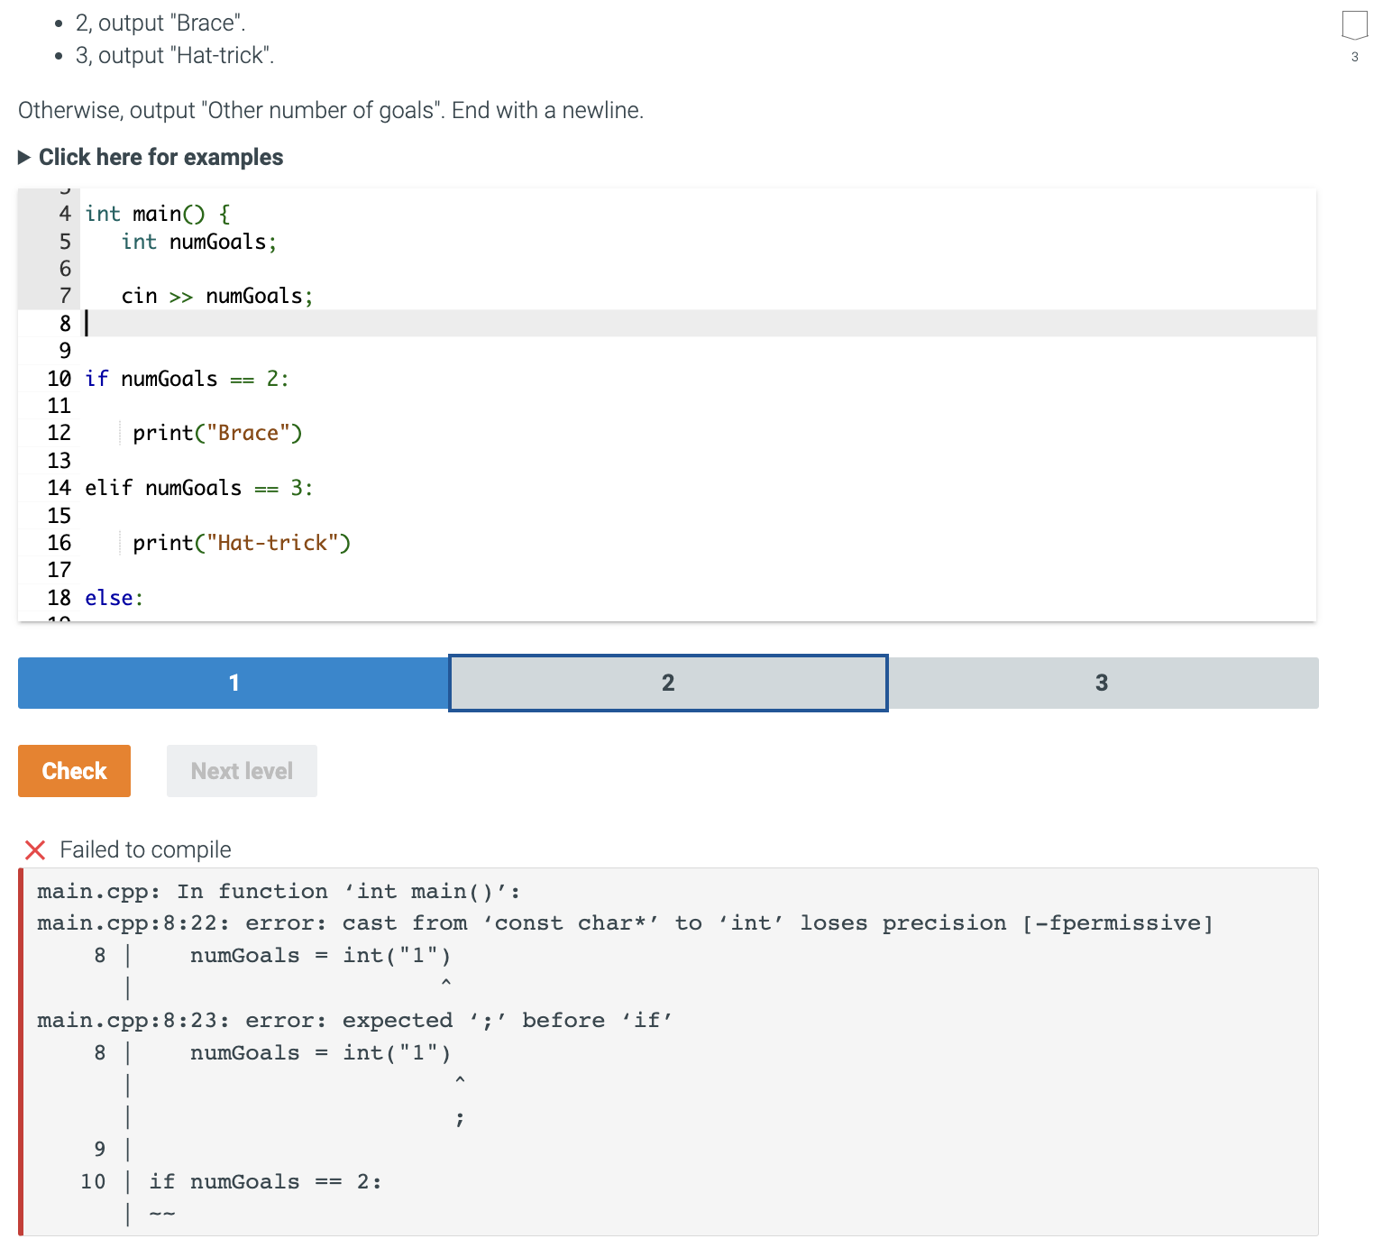The width and height of the screenshot is (1392, 1248).
Task: Click the elif numGoals == 3 line
Action: pos(198,488)
